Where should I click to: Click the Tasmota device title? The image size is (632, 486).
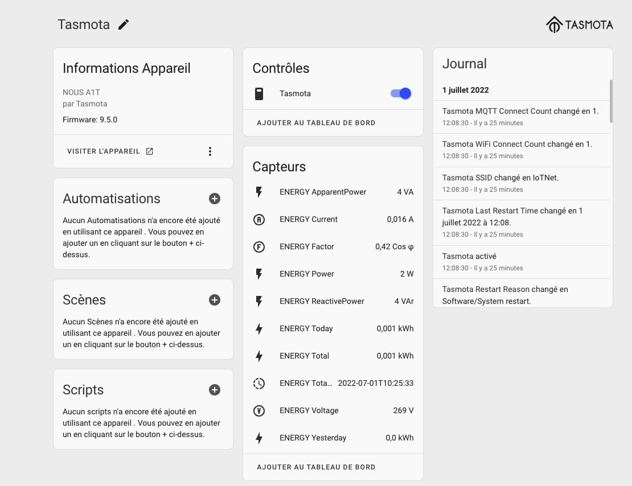84,24
